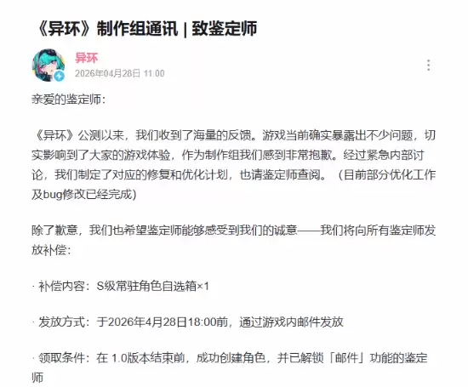Click the paragraph line starting 《异环》公测以来
This screenshot has width=468, height=387.
234,136
